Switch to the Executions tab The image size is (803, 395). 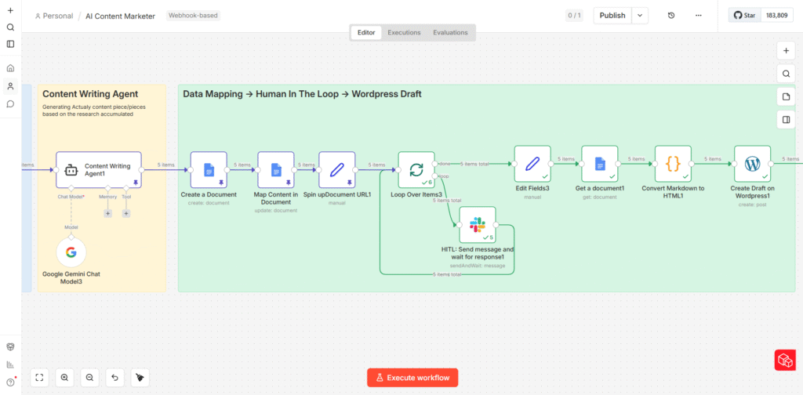coord(404,32)
